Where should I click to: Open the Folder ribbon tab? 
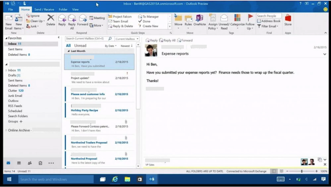63,10
